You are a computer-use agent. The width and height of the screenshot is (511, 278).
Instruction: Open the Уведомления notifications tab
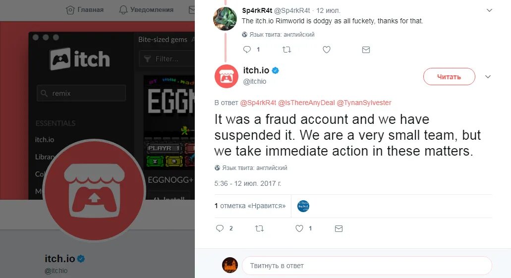coord(146,10)
